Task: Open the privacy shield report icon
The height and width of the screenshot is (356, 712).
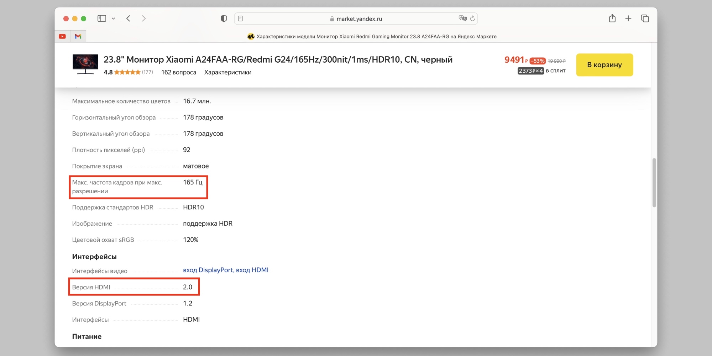Action: coord(224,19)
